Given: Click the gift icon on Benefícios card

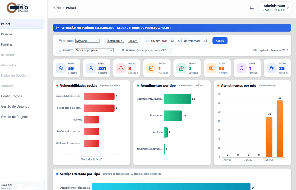Looking at the screenshot, I should 181,68.
